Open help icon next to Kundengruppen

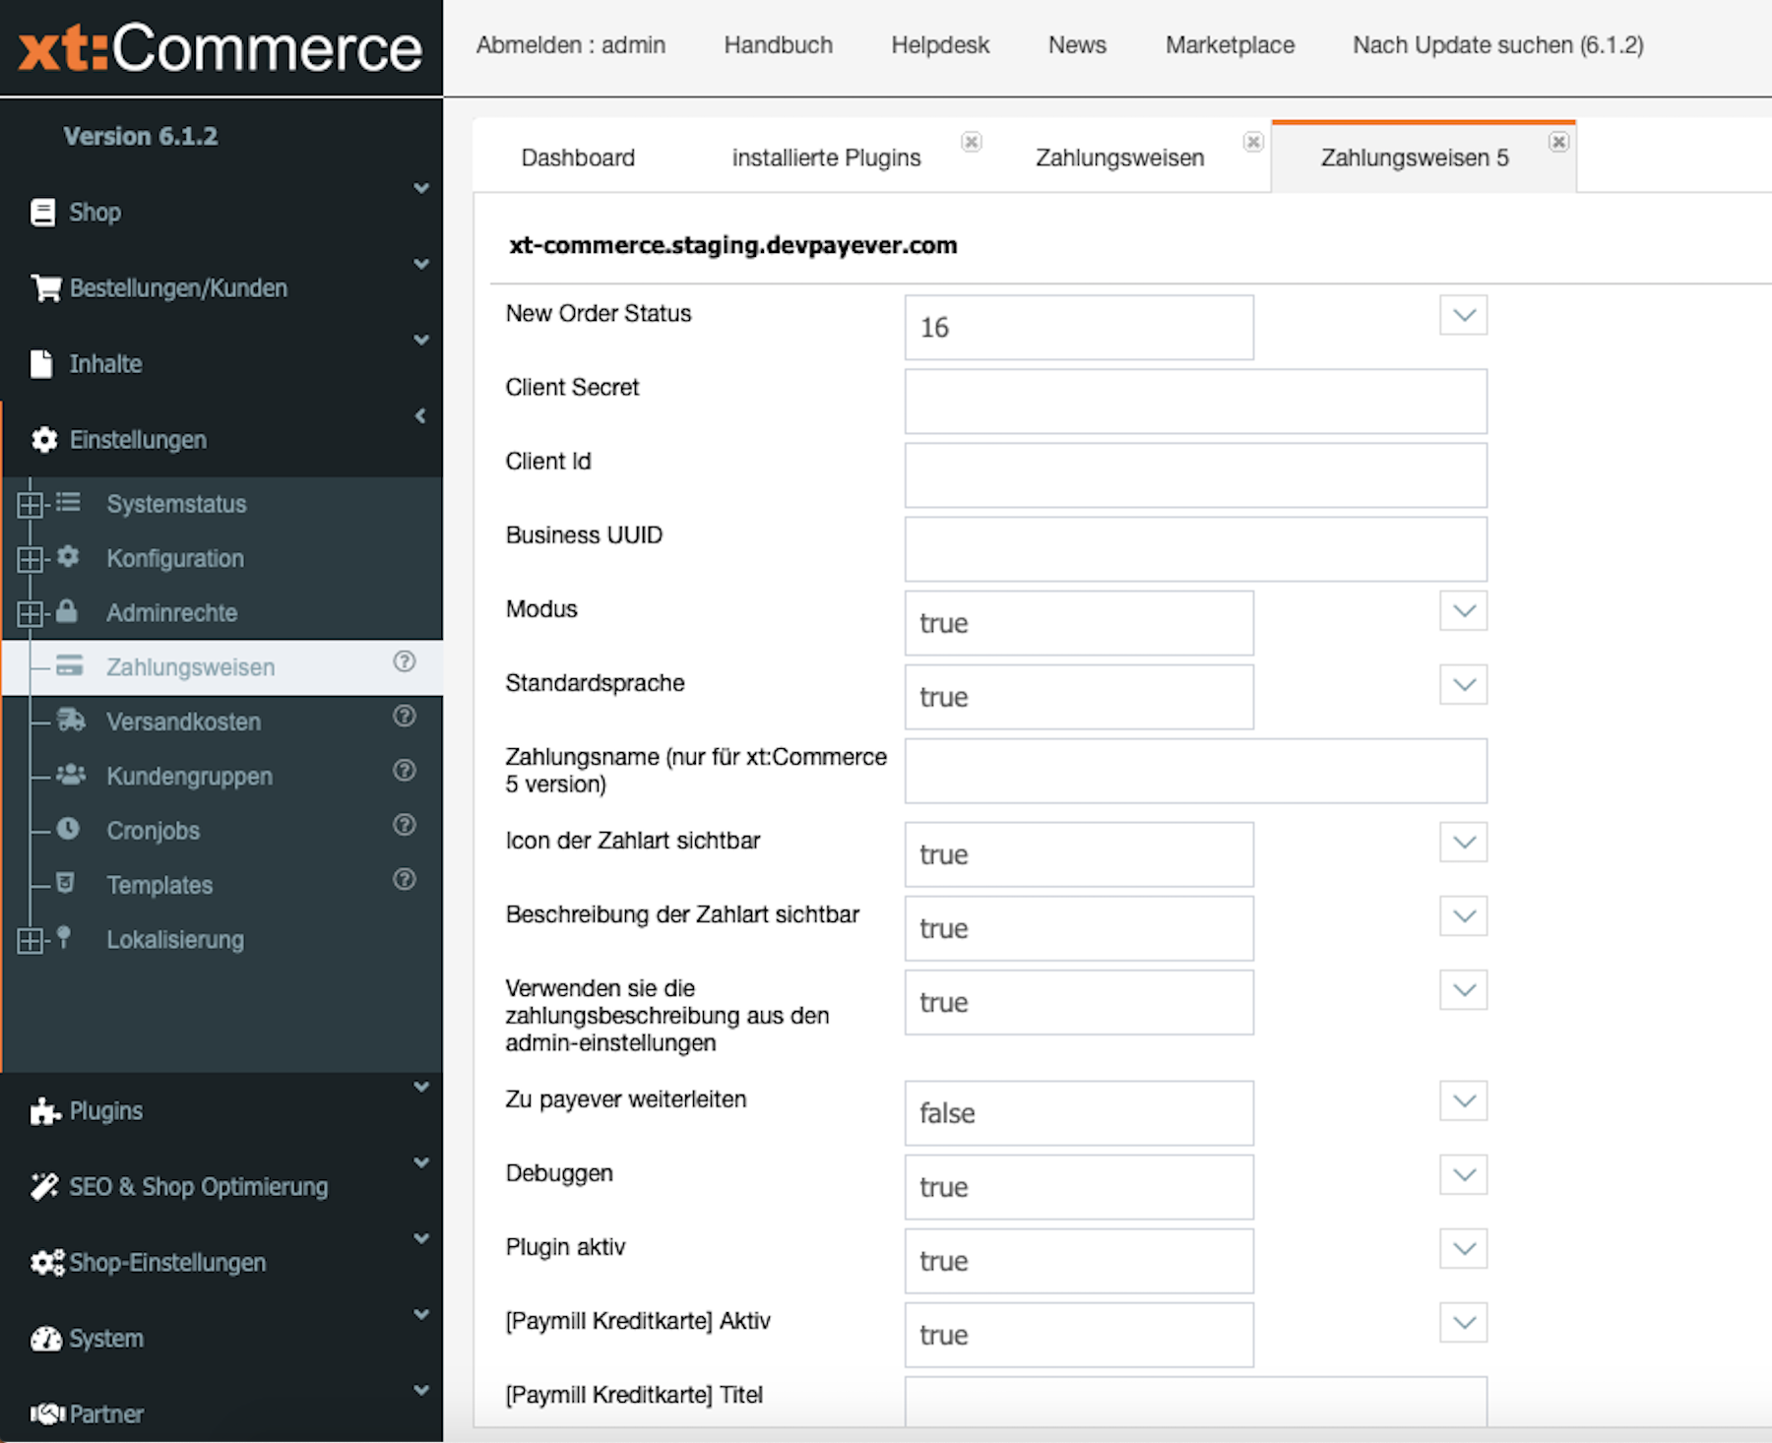405,770
